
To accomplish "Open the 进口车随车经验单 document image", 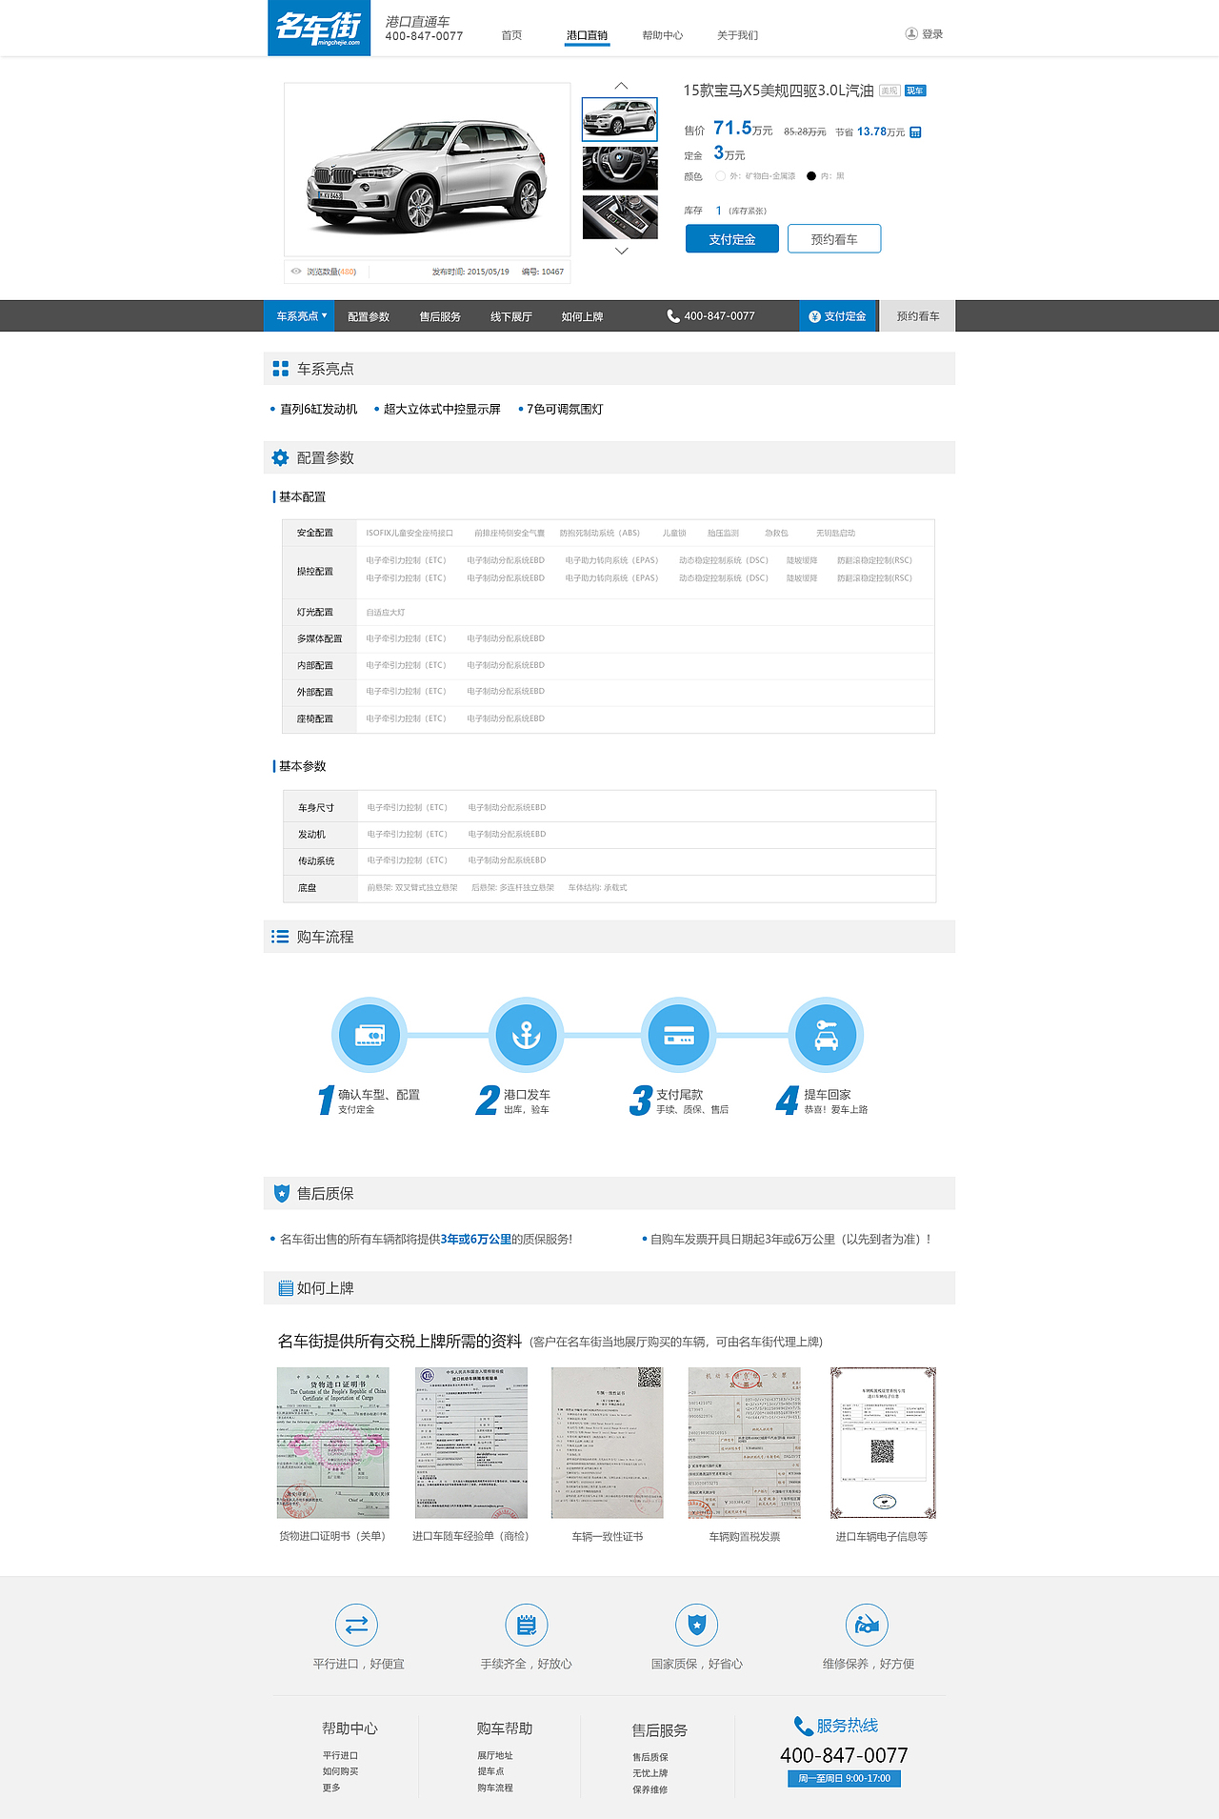I will point(471,1443).
